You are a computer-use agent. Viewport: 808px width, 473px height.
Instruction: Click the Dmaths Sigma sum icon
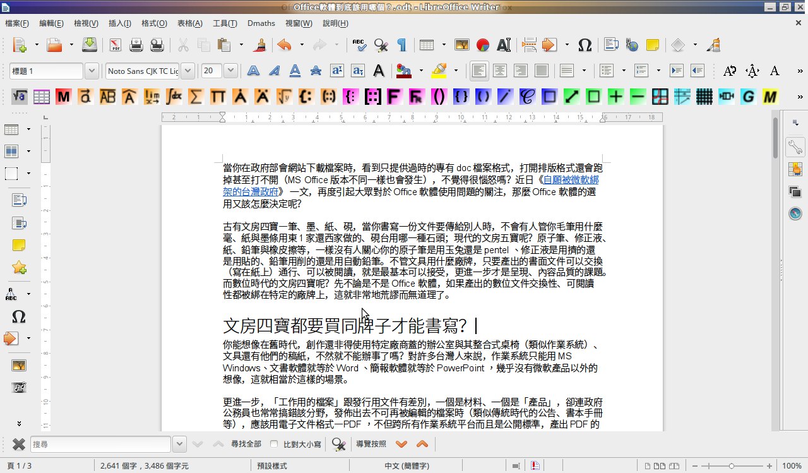[x=196, y=97]
